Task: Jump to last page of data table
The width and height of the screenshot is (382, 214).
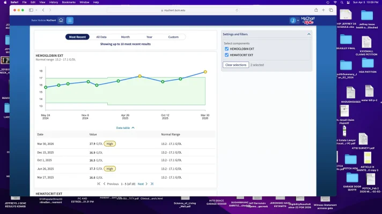Action: point(152,184)
